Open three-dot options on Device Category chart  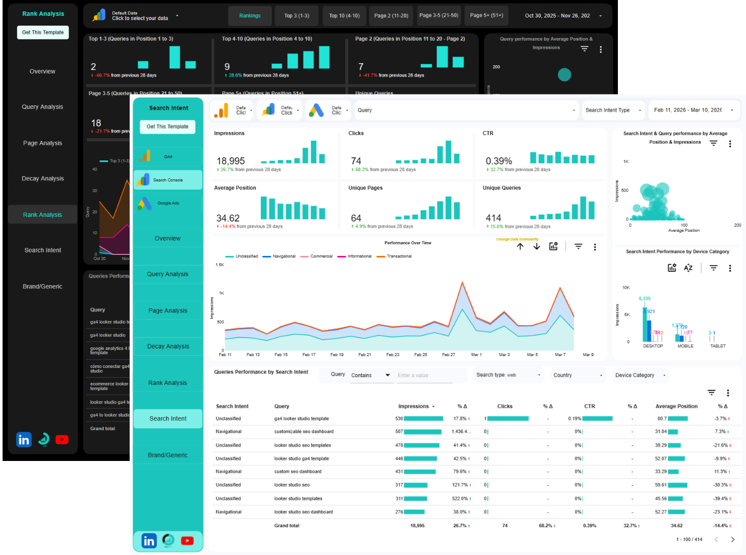point(730,268)
